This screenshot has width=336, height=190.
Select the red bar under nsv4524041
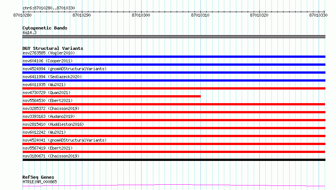pyautogui.click(x=174, y=144)
